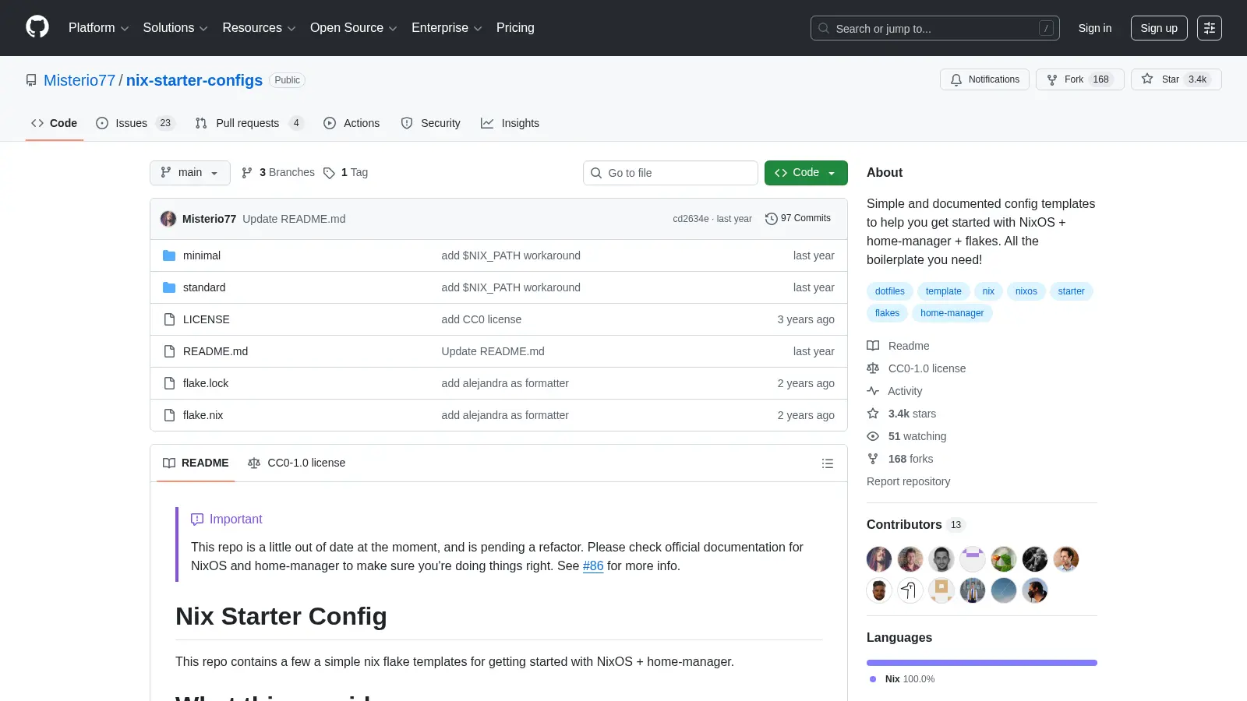1247x701 pixels.
Task: Click the flake.nix file icon
Action: (169, 415)
